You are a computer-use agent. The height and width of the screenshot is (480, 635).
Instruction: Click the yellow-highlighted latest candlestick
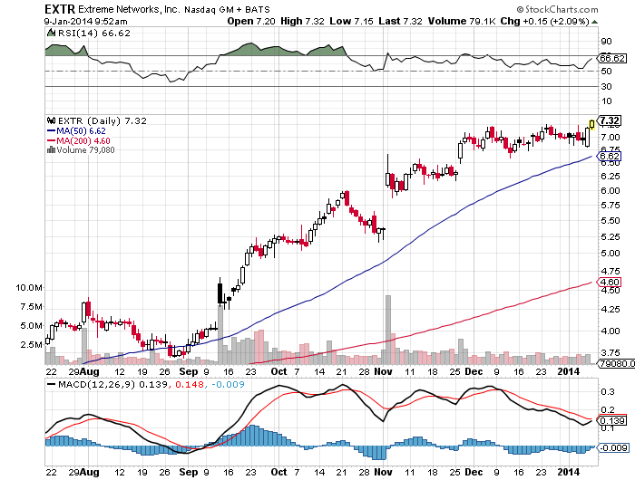point(592,124)
